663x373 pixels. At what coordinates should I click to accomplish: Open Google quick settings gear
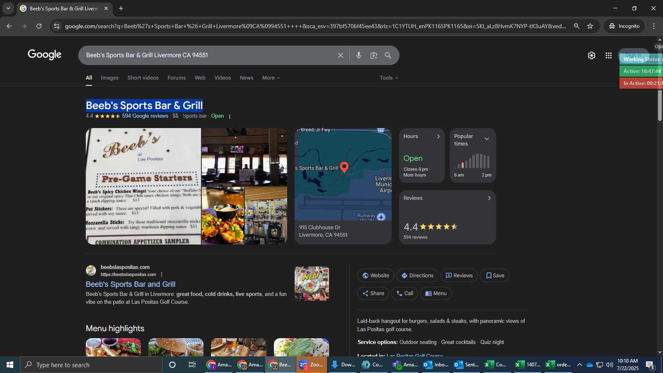tap(591, 56)
